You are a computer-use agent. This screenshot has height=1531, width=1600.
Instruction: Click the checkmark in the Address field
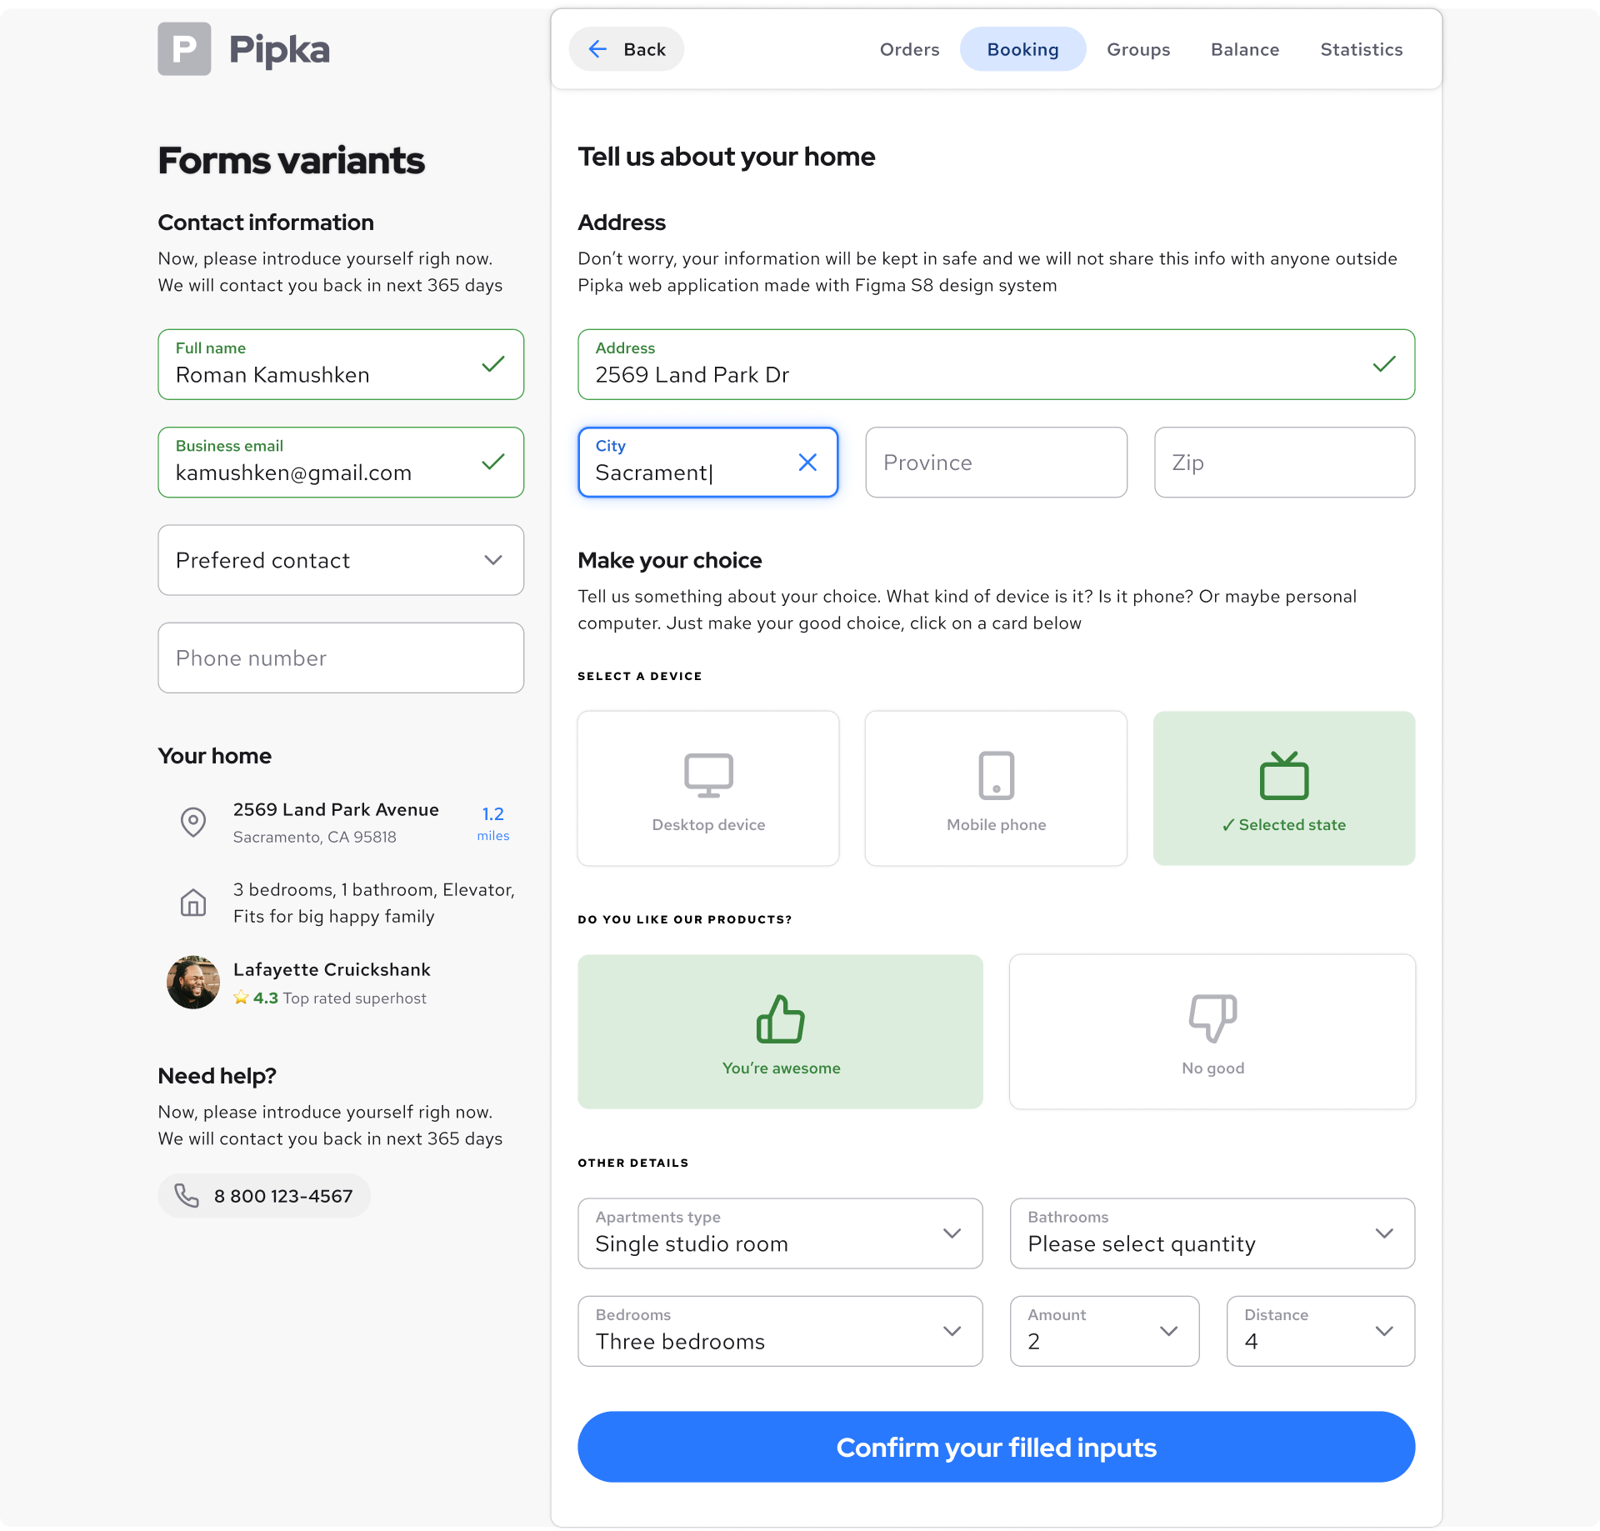[x=1383, y=364]
